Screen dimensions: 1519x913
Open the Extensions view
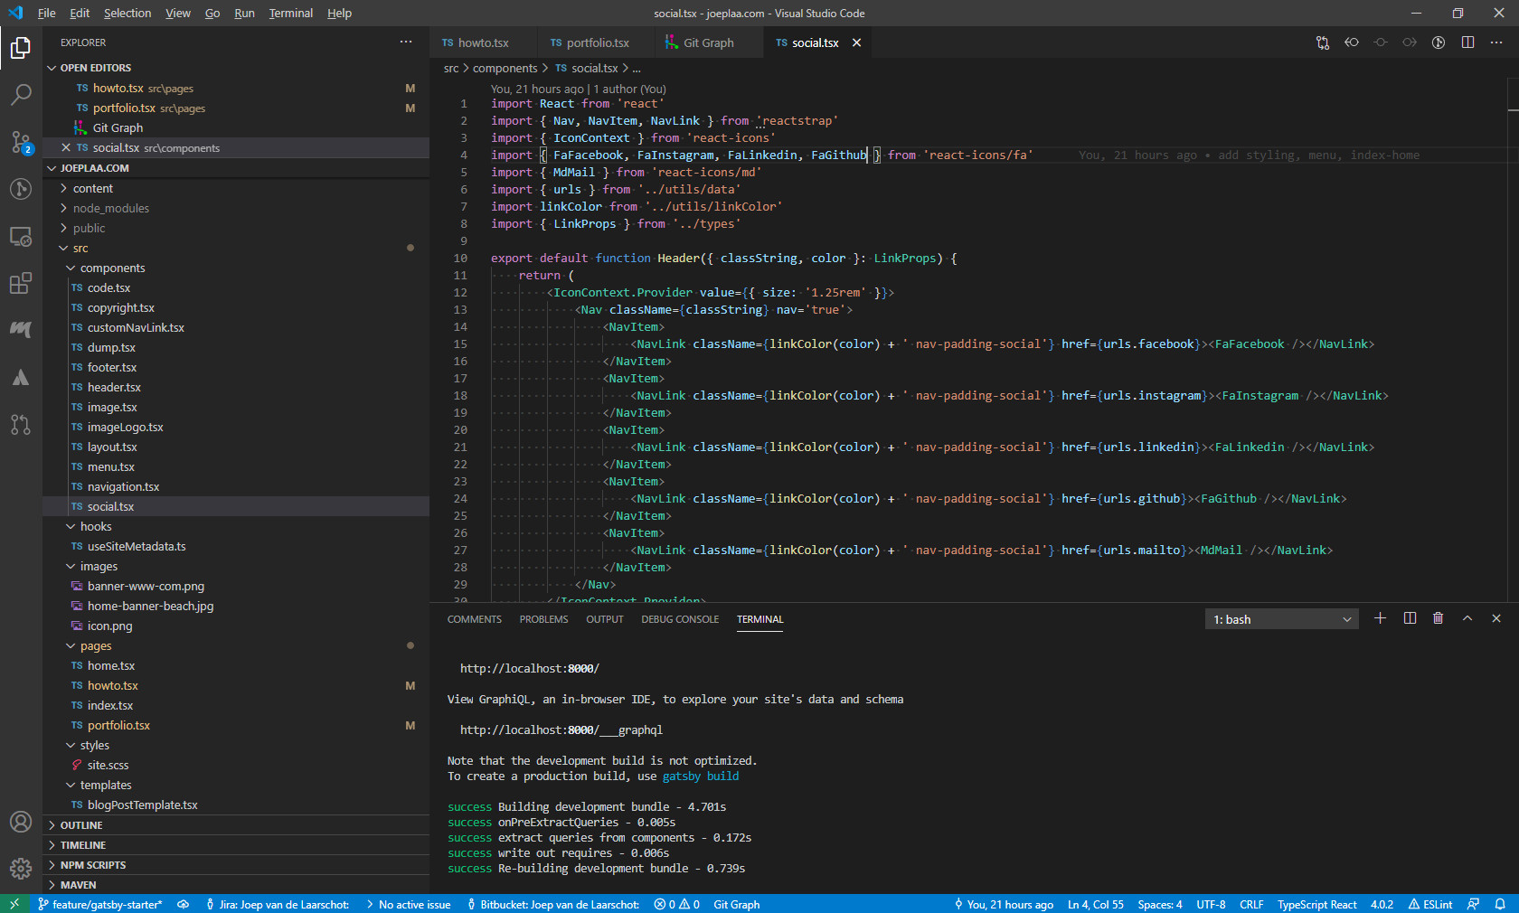[21, 284]
